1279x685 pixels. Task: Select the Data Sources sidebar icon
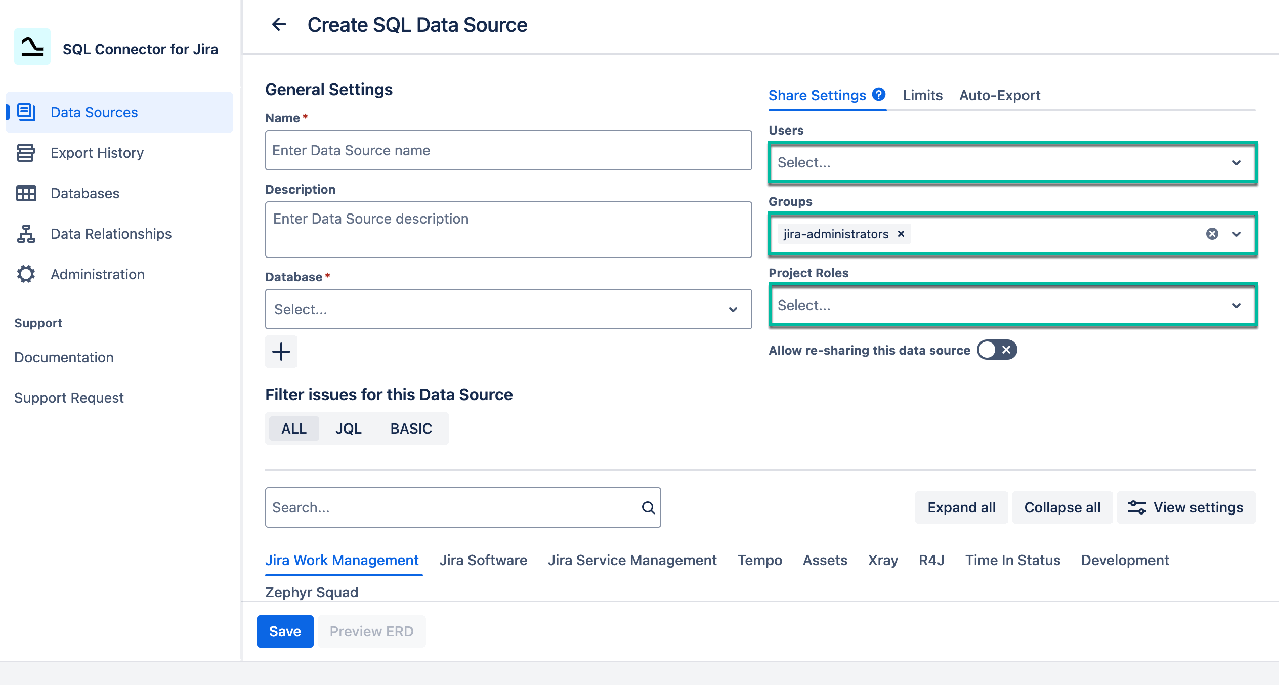pyautogui.click(x=26, y=112)
